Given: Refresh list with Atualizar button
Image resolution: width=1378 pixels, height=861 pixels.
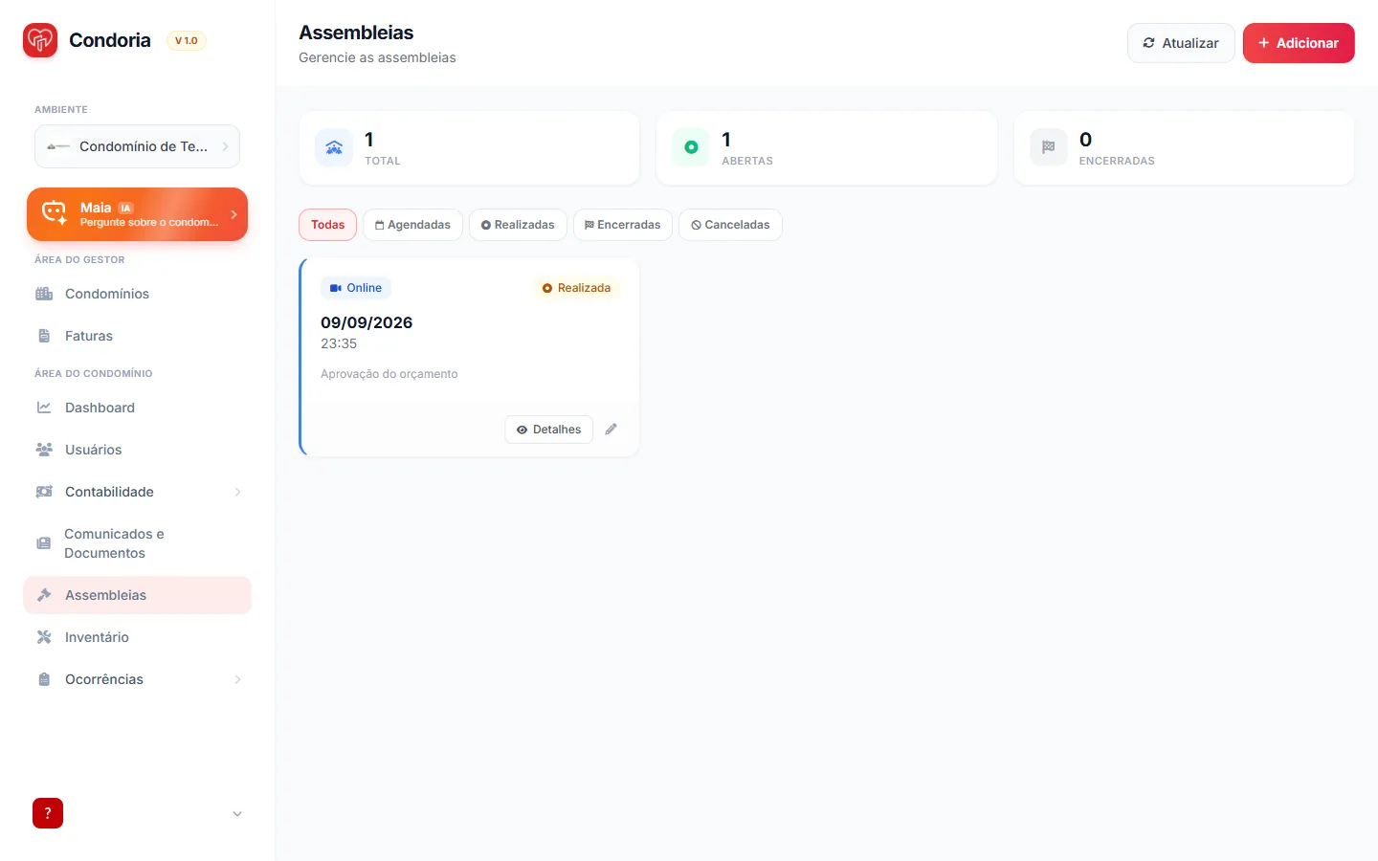Looking at the screenshot, I should (x=1181, y=43).
